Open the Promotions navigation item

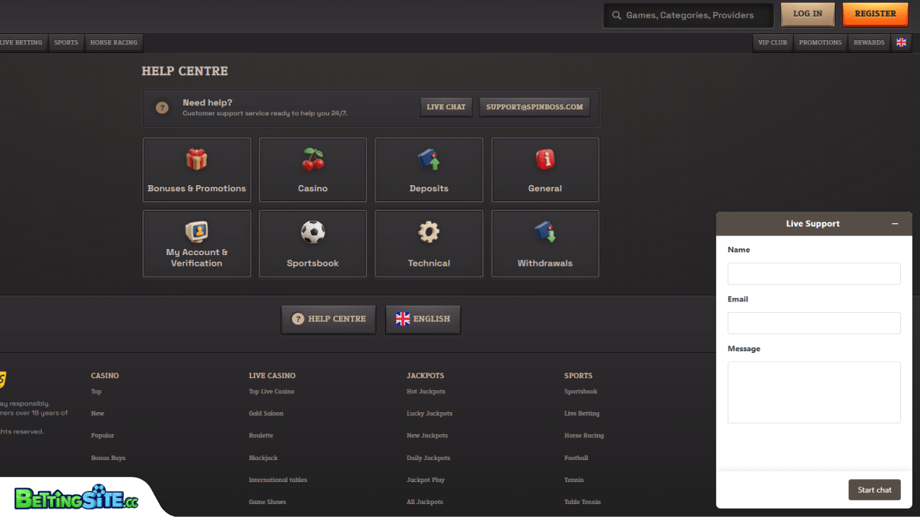[820, 43]
